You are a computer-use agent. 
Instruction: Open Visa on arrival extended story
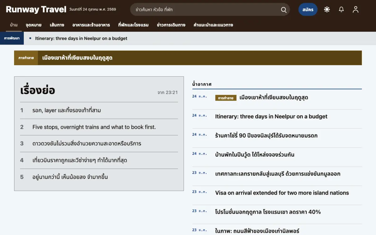click(282, 193)
